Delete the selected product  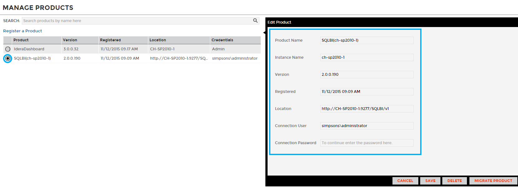pyautogui.click(x=454, y=181)
